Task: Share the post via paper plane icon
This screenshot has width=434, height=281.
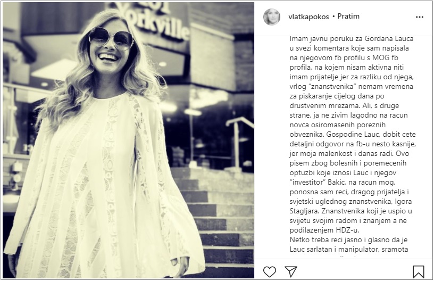Action: [x=290, y=271]
